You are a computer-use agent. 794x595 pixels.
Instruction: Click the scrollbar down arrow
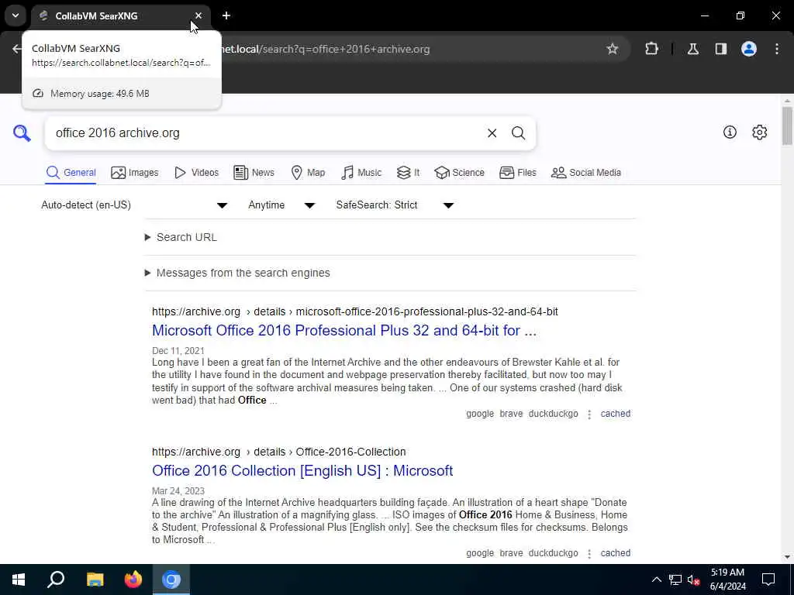tap(787, 557)
